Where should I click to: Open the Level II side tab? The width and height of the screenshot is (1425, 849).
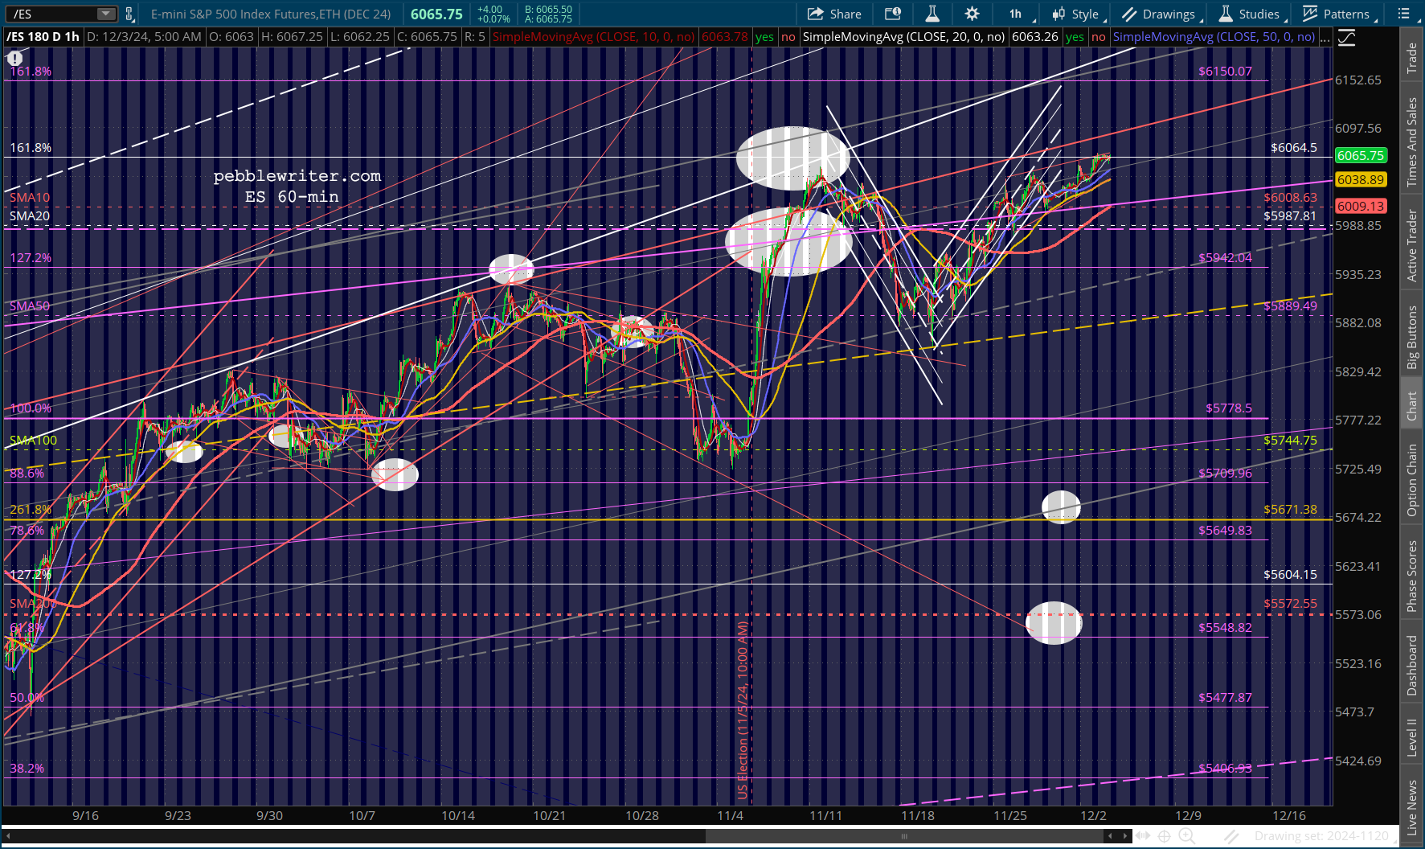tap(1412, 737)
